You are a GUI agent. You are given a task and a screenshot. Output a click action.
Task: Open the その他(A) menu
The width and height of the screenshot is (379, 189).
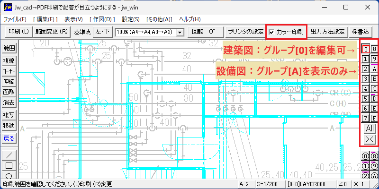point(159,19)
